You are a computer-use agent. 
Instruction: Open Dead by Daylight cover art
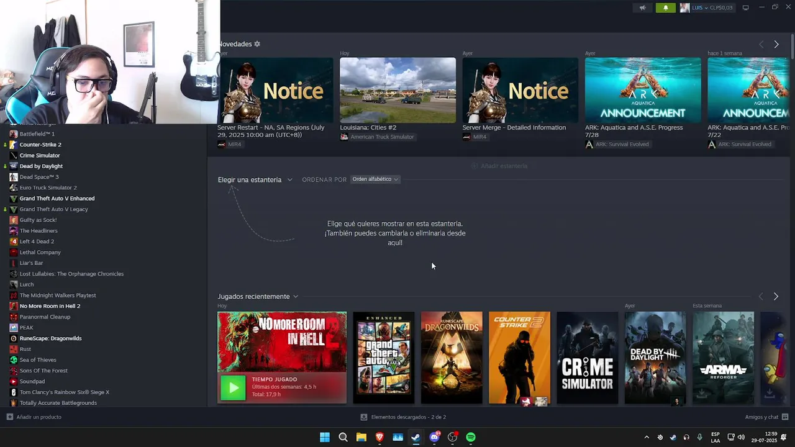(655, 358)
